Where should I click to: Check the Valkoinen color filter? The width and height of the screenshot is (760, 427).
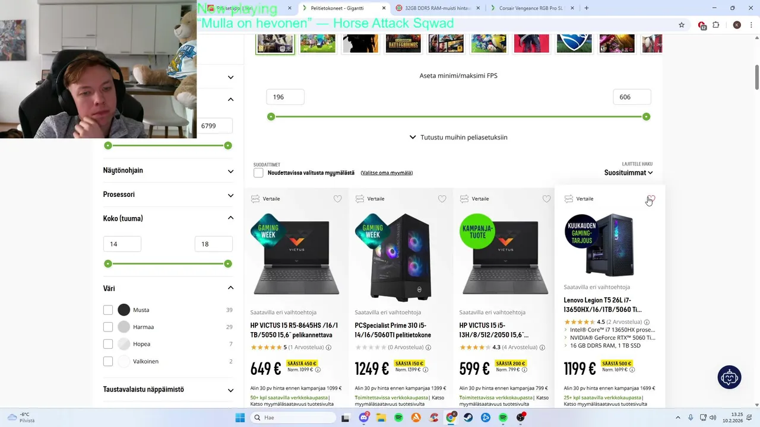click(x=107, y=361)
